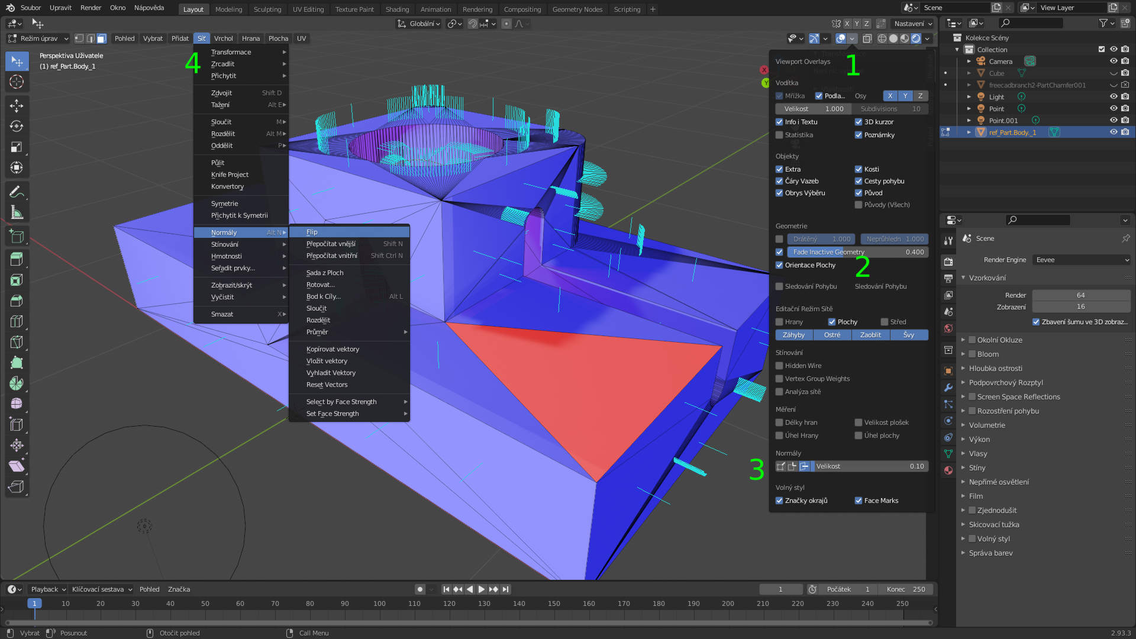Choose Přepočítat vnější menu entry
The height and width of the screenshot is (639, 1136).
click(x=349, y=244)
